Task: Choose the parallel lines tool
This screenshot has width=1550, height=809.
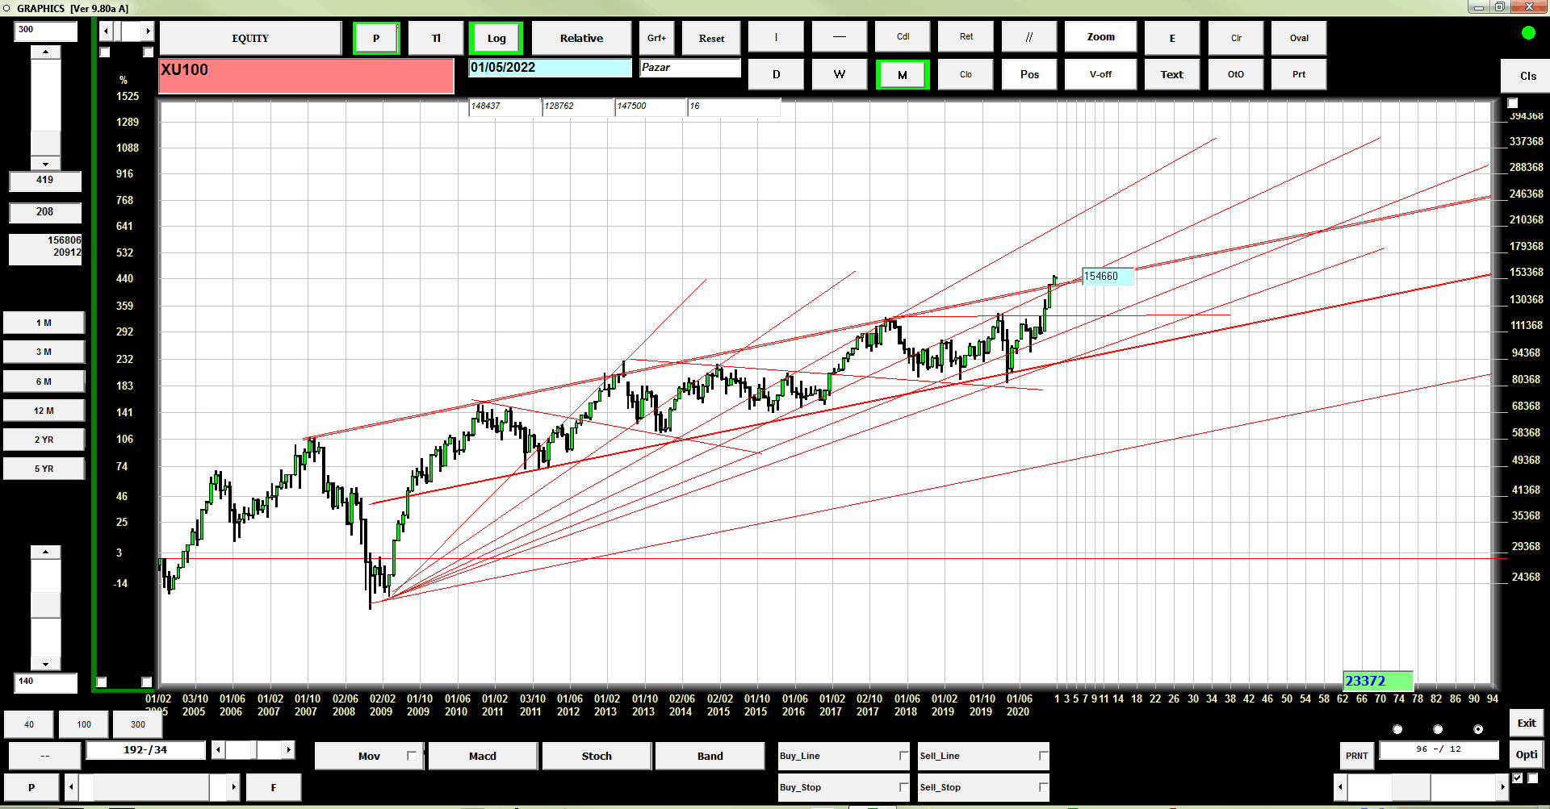Action: point(1029,37)
